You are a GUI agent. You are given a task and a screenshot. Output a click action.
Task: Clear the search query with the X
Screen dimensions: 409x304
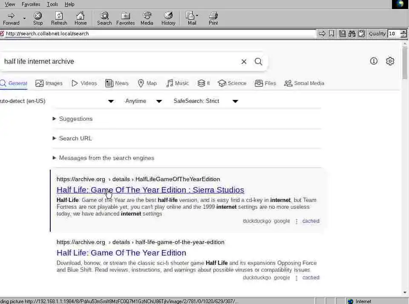pyautogui.click(x=244, y=62)
